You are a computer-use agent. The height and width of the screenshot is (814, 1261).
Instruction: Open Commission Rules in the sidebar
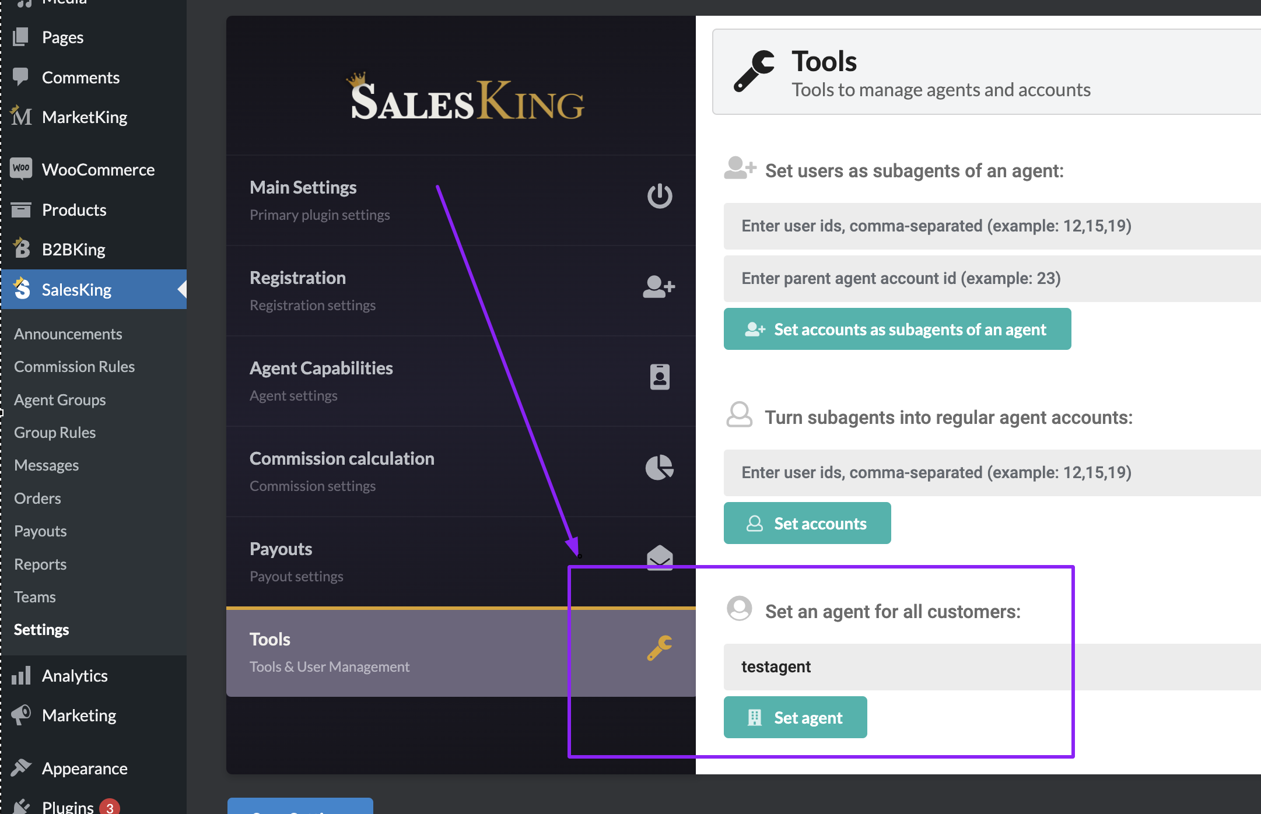(x=74, y=366)
